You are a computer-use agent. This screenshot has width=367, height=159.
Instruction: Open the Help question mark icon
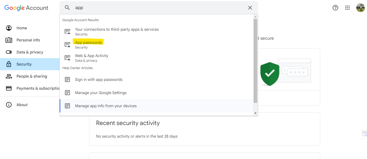tap(335, 8)
